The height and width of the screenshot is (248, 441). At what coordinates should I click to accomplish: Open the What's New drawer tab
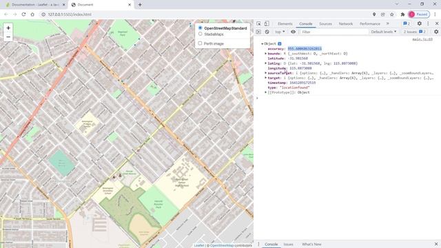(311, 244)
